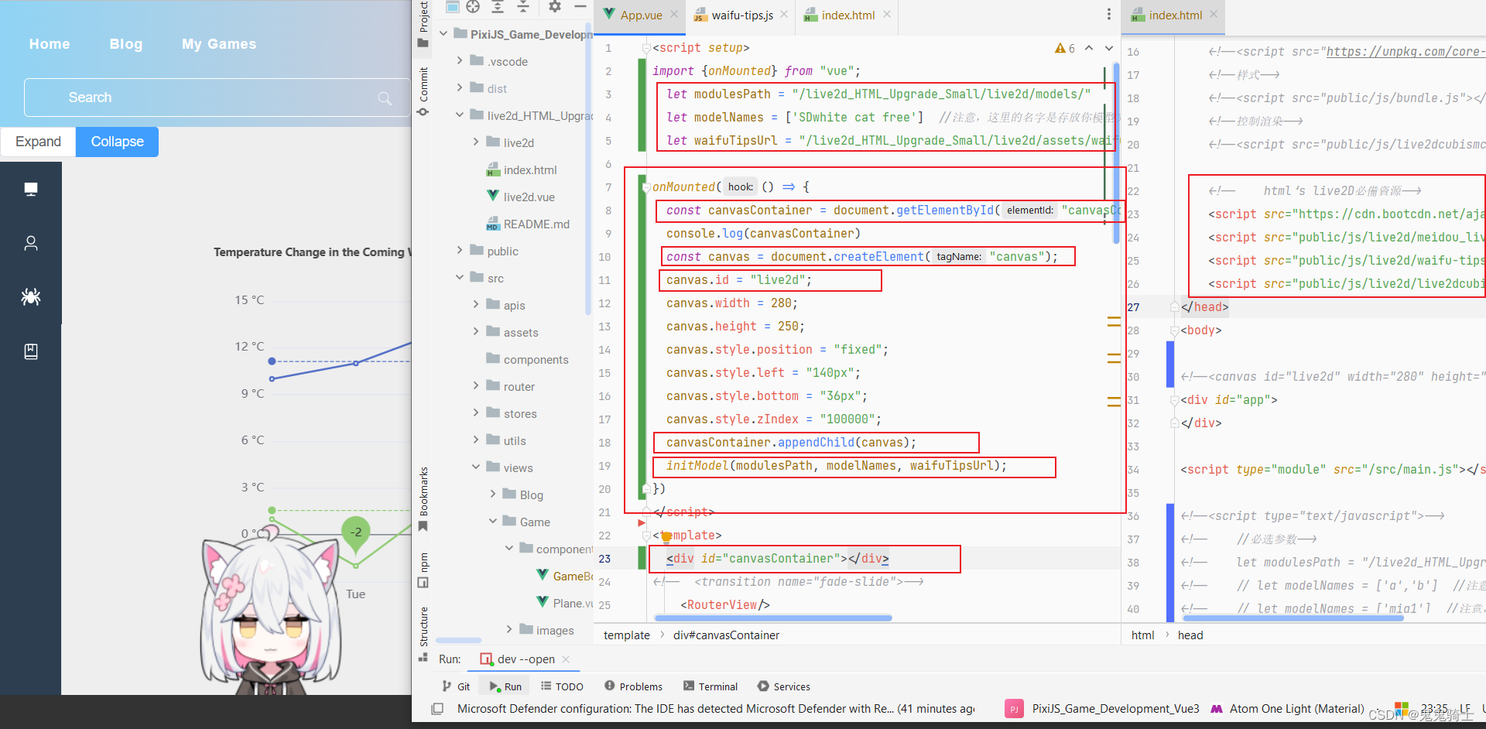Click Home in web page navigation
The image size is (1486, 729).
(50, 44)
